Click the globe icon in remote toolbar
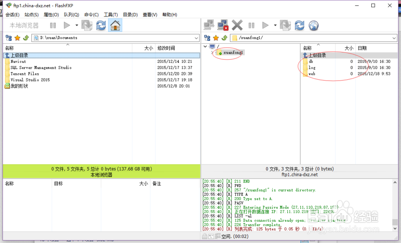Image resolution: width=401 pixels, height=243 pixels. (314, 25)
